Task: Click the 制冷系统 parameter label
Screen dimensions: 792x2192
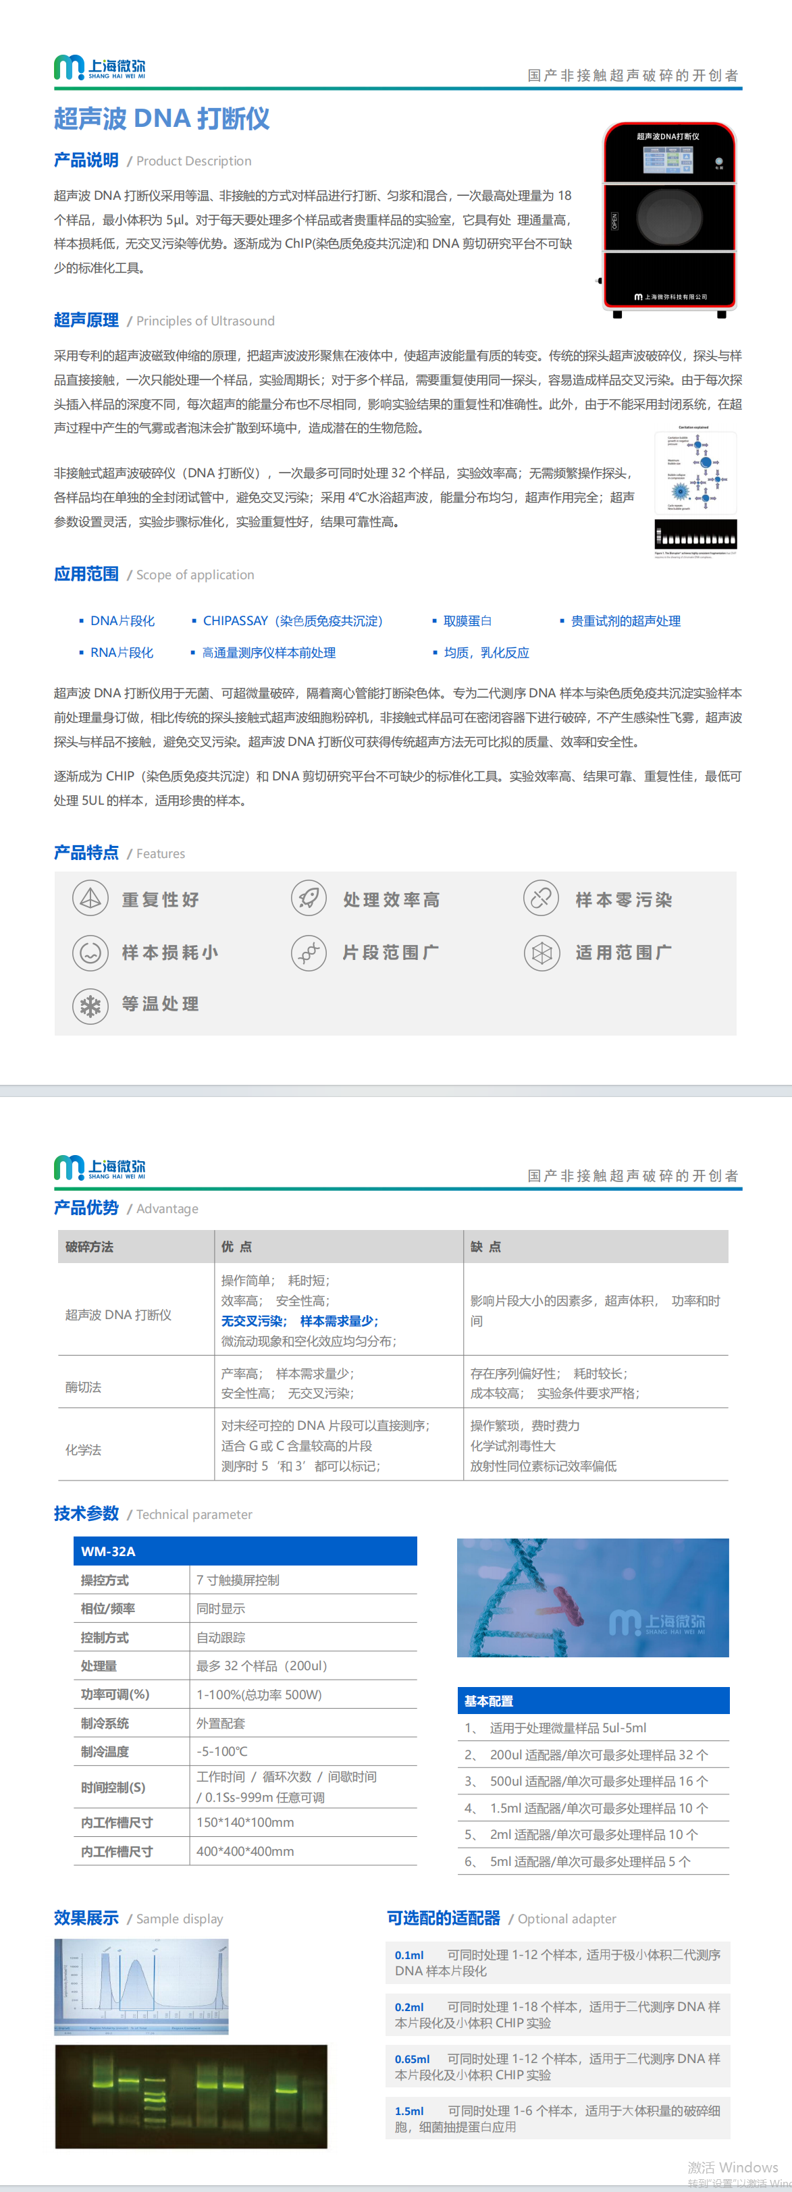Action: (x=105, y=1723)
